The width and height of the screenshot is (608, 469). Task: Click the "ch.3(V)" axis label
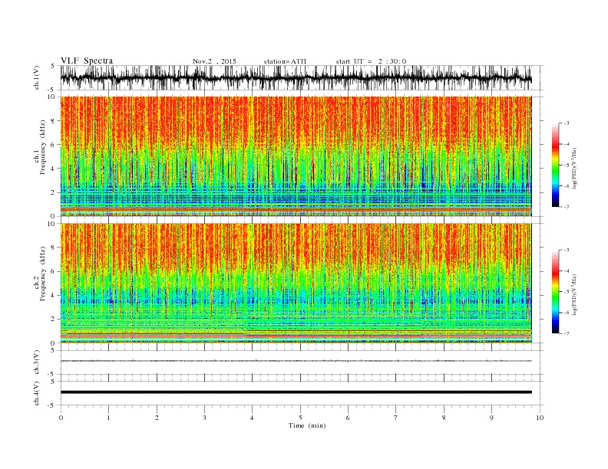click(37, 362)
